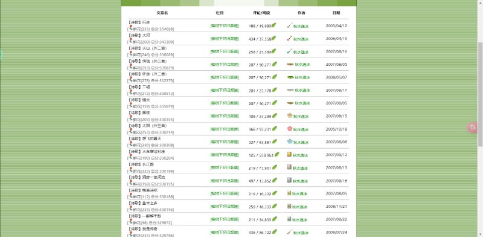483x237 pixels.
Task: Open author link 秋水逸冰 in the 2006/04/19 row
Action: pos(301,39)
